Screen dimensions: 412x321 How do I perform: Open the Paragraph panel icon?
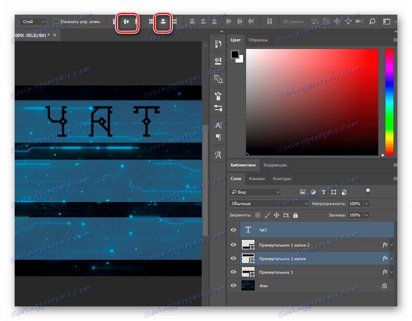(218, 137)
